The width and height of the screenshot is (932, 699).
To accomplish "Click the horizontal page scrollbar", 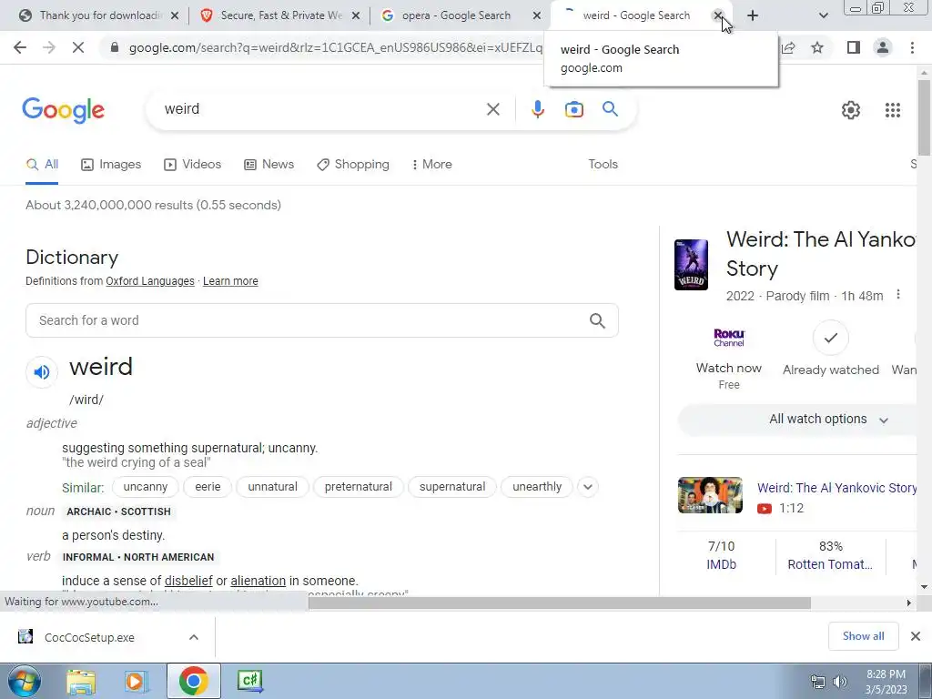I will click(560, 603).
